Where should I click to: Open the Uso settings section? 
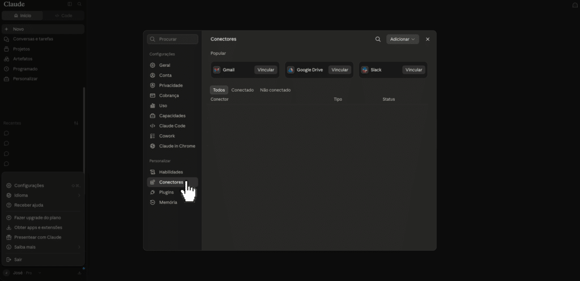point(172,106)
